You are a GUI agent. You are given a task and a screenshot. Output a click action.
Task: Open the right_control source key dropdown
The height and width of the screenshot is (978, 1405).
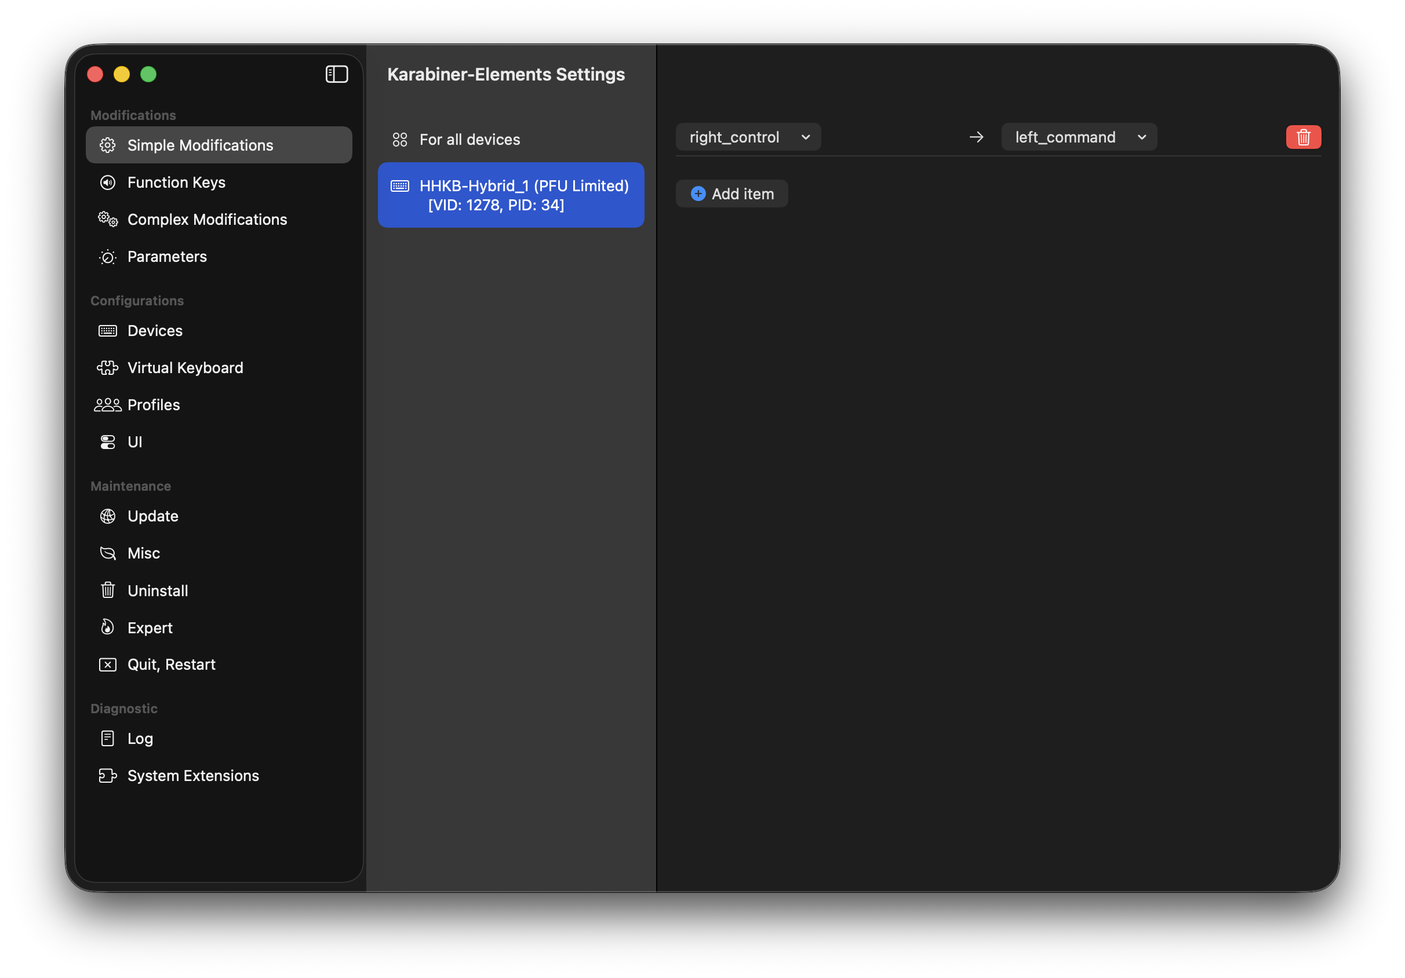748,137
